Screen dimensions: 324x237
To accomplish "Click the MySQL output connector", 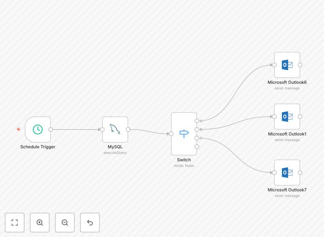I will (128, 129).
